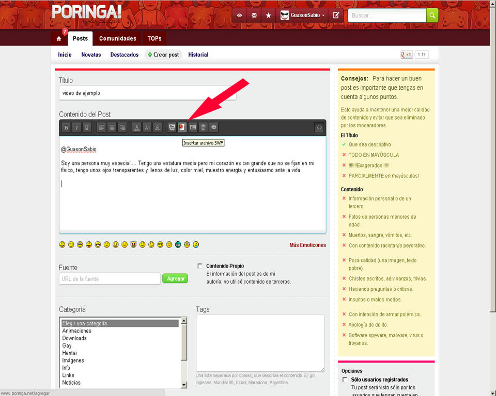
Task: Switch editor to source code view
Action: point(319,127)
